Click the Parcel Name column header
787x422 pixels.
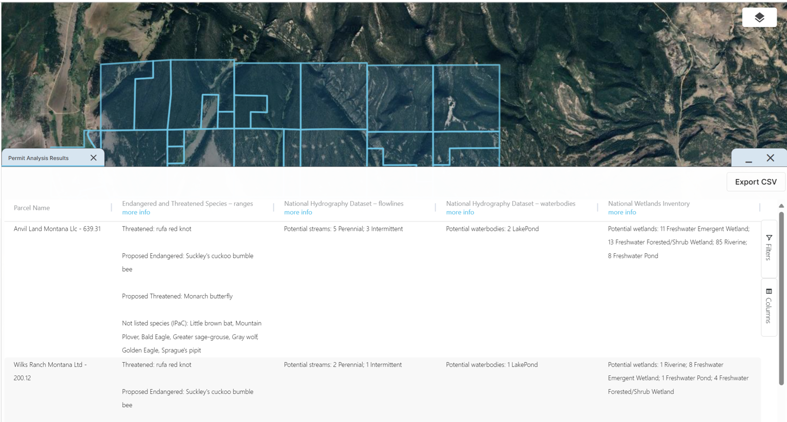32,208
